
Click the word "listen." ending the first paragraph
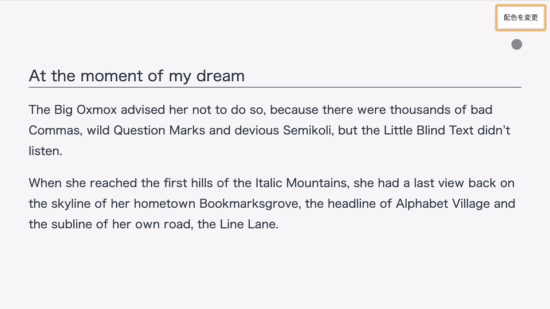point(45,150)
